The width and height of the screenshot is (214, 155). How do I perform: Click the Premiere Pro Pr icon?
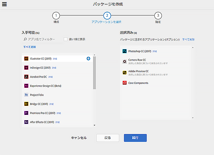(26, 113)
